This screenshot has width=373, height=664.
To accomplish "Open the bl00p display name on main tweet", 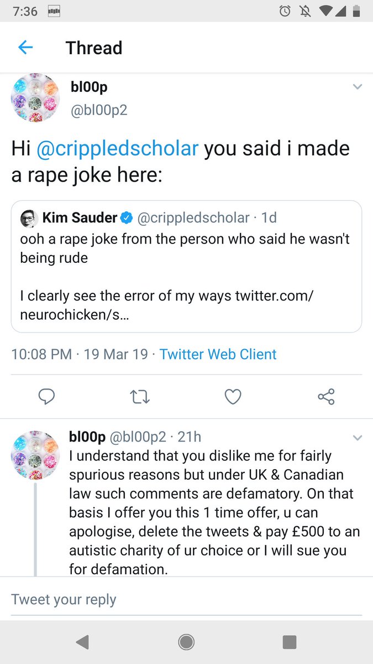I will pyautogui.click(x=88, y=88).
